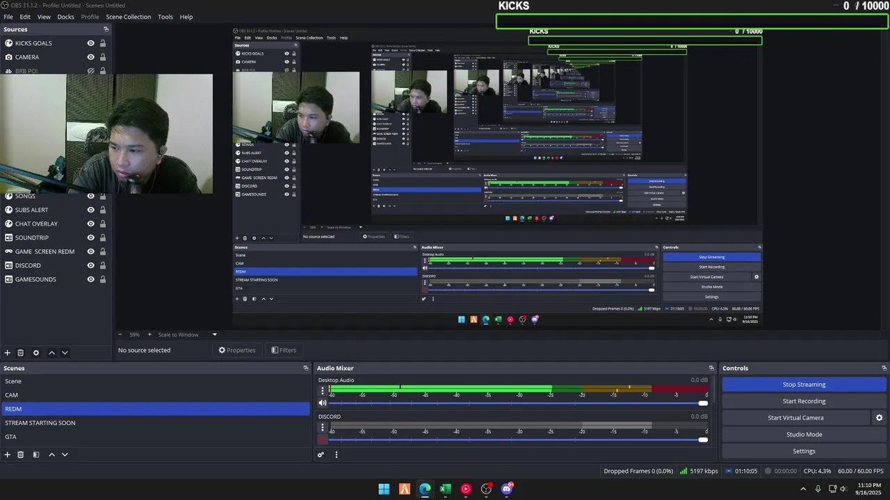This screenshot has width=890, height=500.
Task: Add a new scene with Scenes plus icon
Action: [8, 455]
